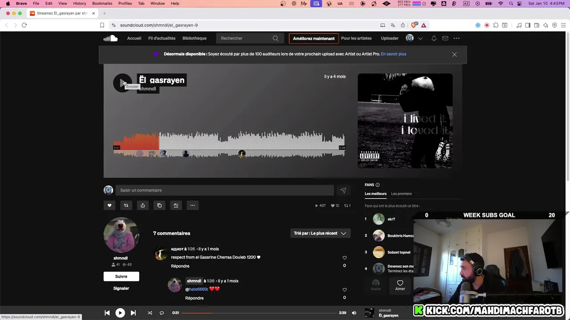The height and width of the screenshot is (320, 570).
Task: Open shmndl profile avatar
Action: coord(121,235)
